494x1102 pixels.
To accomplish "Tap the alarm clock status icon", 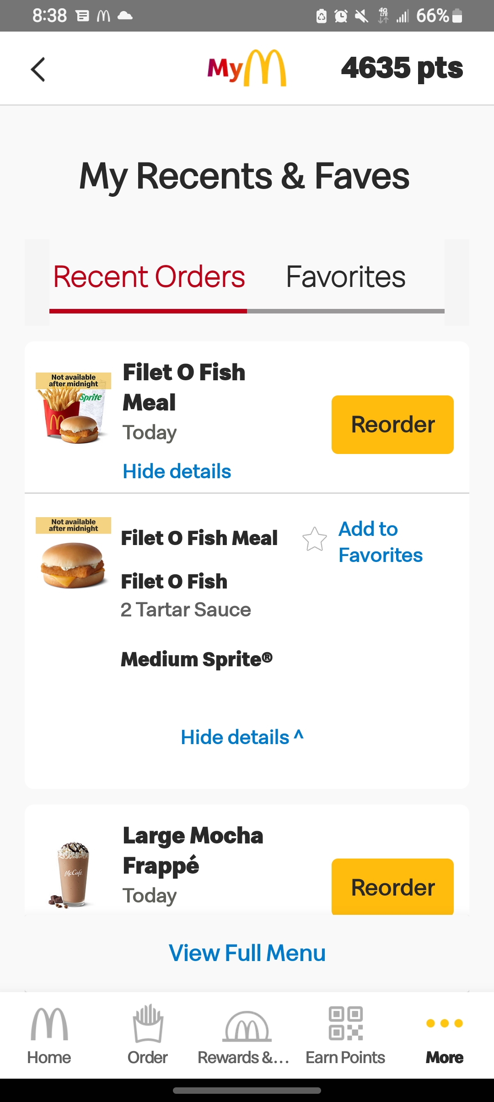I will click(341, 16).
